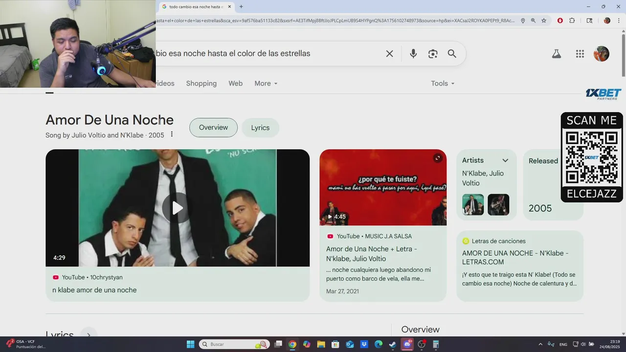626x352 pixels.
Task: Click the YouTube MUSIC J.A SALSA source
Action: coord(369,236)
